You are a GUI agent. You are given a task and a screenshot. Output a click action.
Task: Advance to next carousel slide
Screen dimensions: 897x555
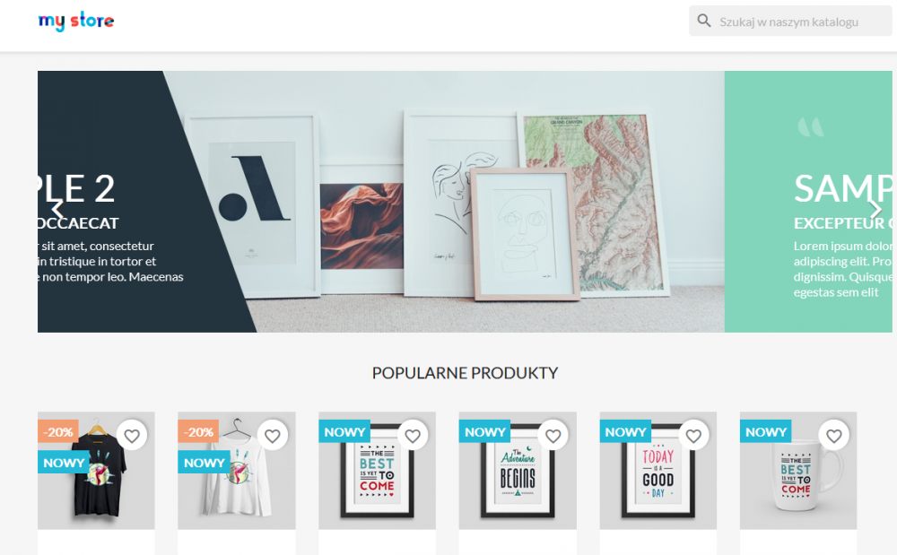point(875,209)
